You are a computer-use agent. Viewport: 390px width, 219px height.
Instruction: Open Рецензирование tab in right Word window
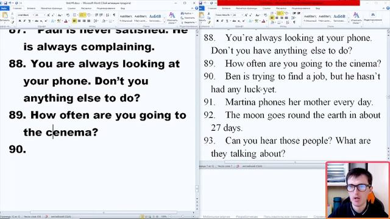coord(301,8)
